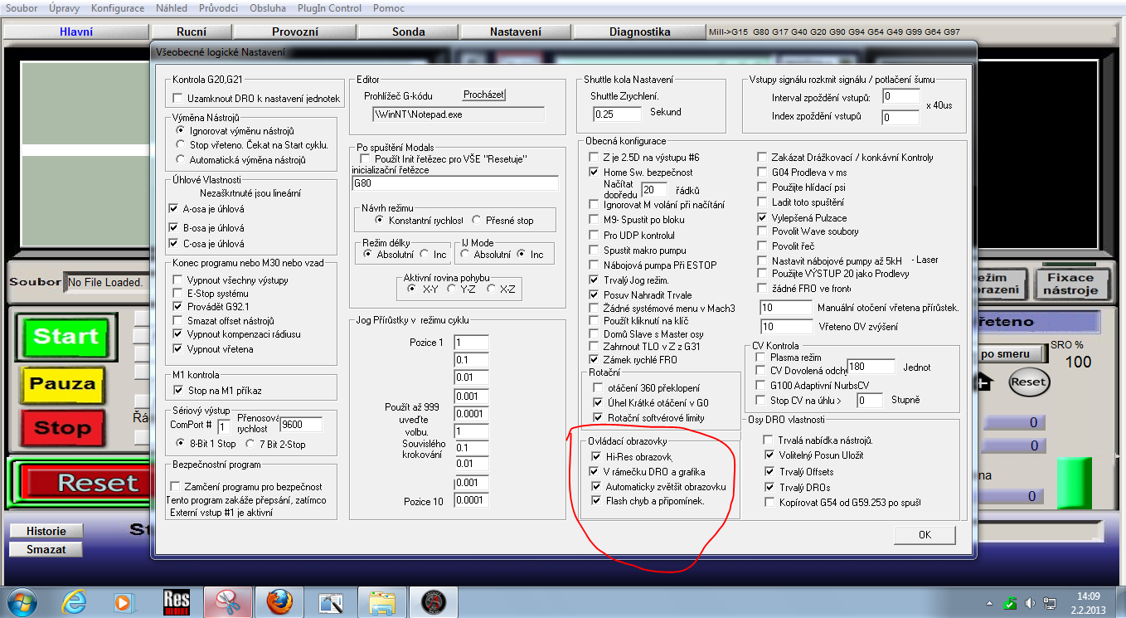Image resolution: width=1126 pixels, height=618 pixels.
Task: Choose Automatická výměna nástrojů radio option
Action: click(181, 160)
